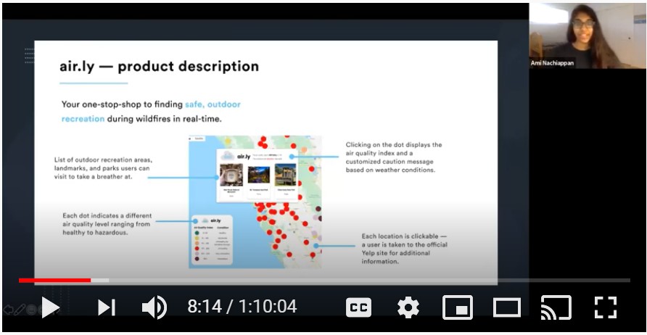Cast video using Play on TV icon
The image size is (647, 335).
(556, 307)
